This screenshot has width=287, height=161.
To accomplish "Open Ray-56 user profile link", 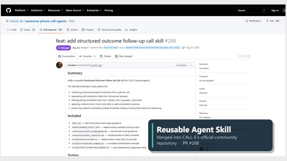I will coord(76,48).
